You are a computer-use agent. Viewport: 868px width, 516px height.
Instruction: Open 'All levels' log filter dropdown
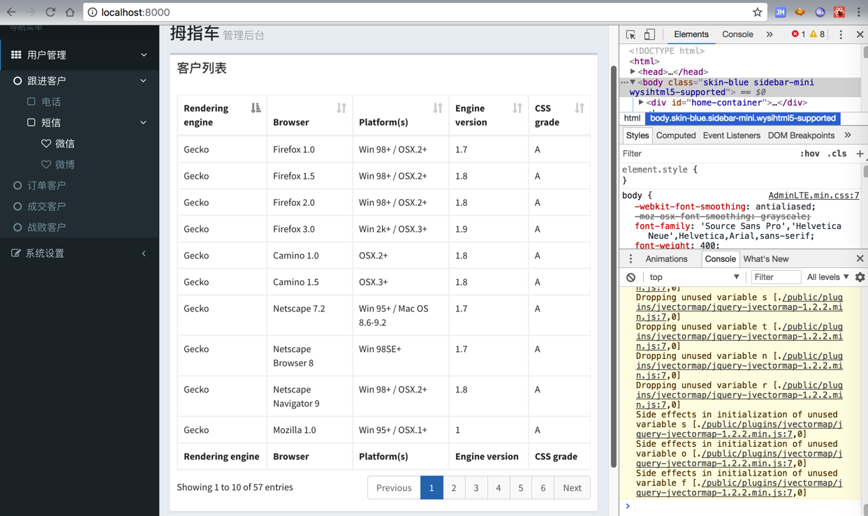[828, 277]
